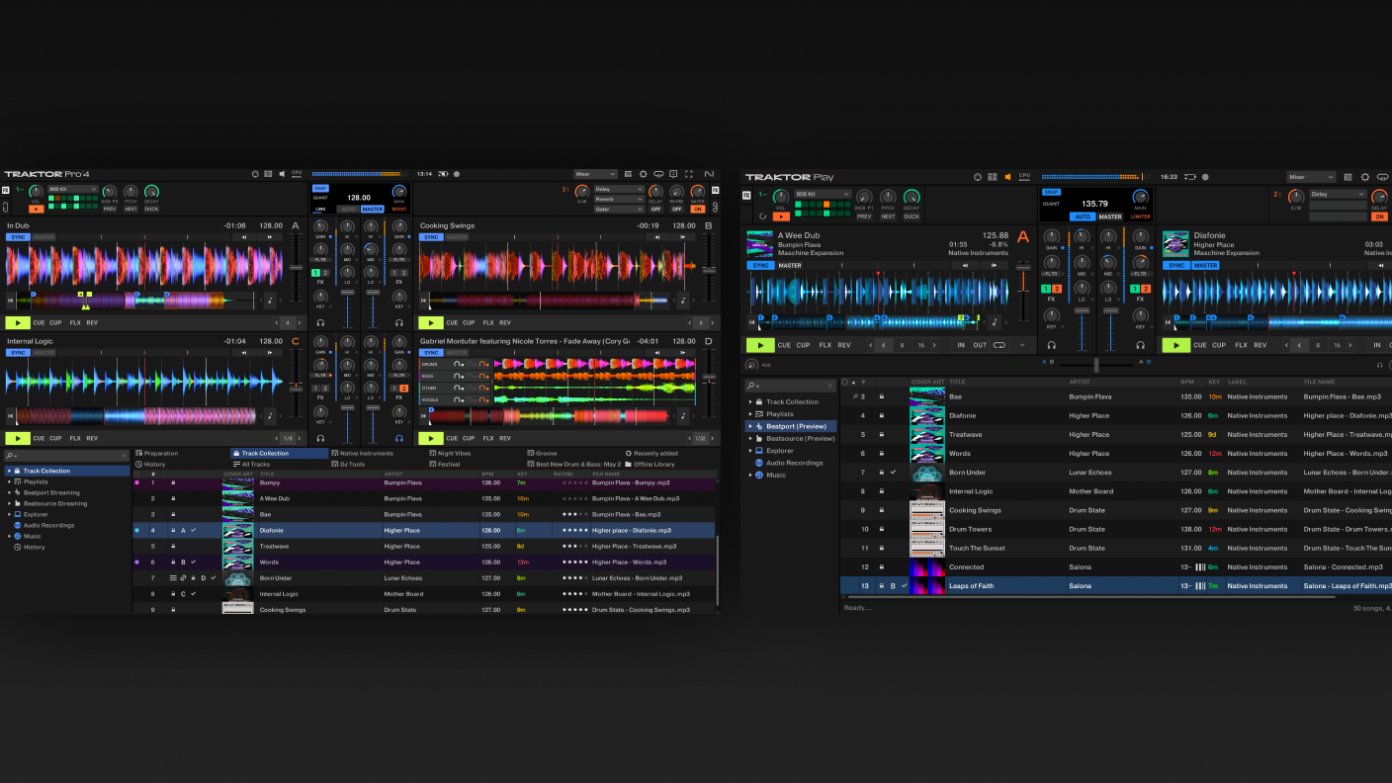Play deck B Cooking Swings in Traktor Pro

pos(431,322)
